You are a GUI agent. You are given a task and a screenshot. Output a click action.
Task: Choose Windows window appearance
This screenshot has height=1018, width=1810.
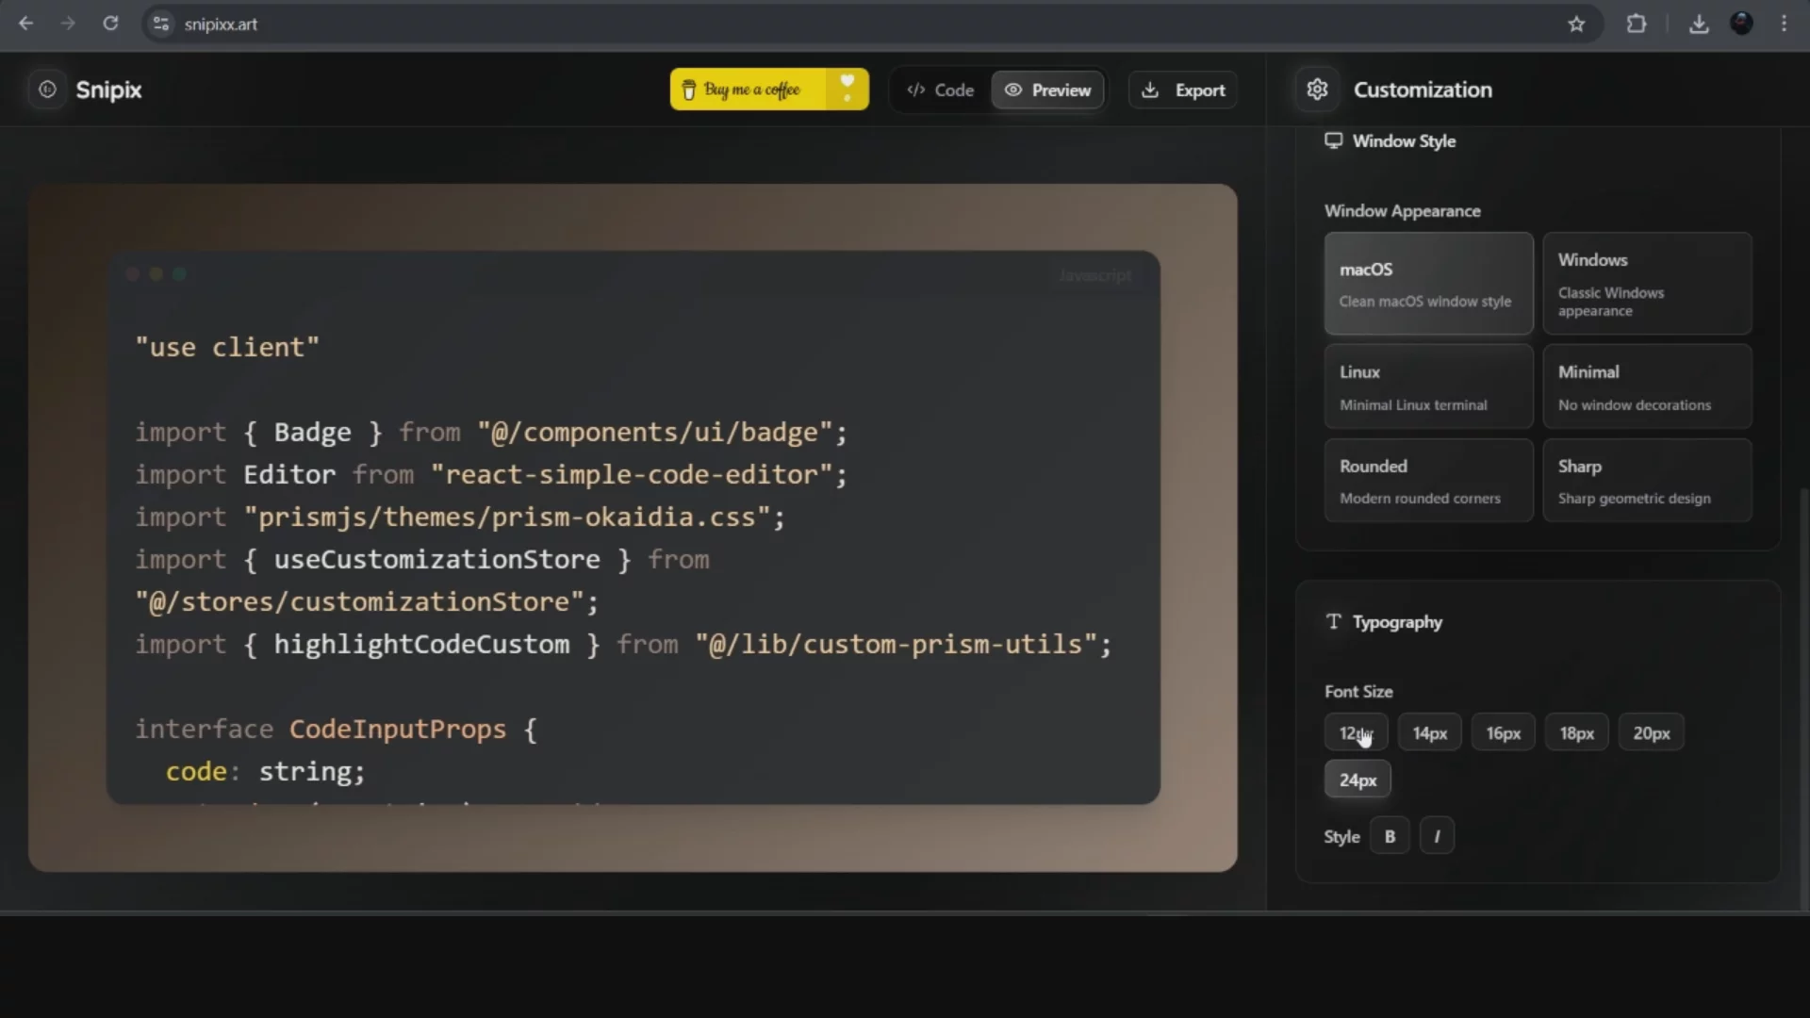point(1647,284)
